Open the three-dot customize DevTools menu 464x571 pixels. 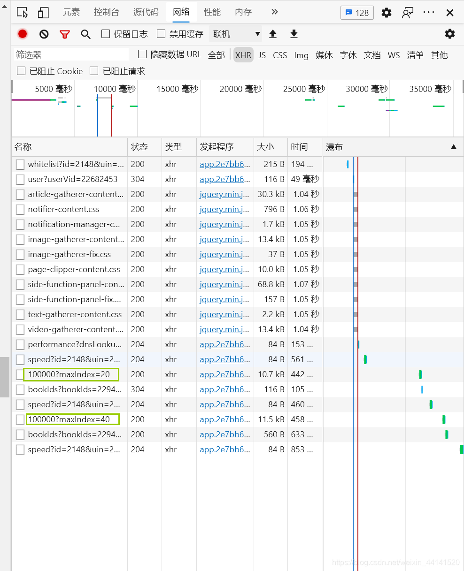tap(429, 12)
